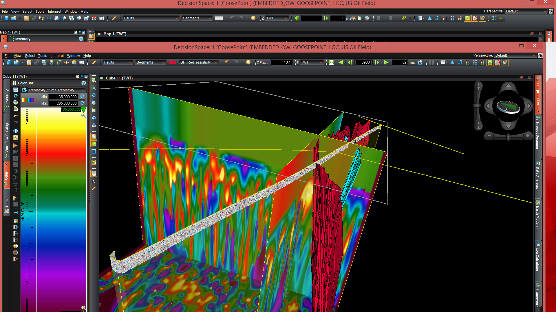The height and width of the screenshot is (312, 556).
Task: Open the Faults dropdown in Map window
Action: click(151, 18)
